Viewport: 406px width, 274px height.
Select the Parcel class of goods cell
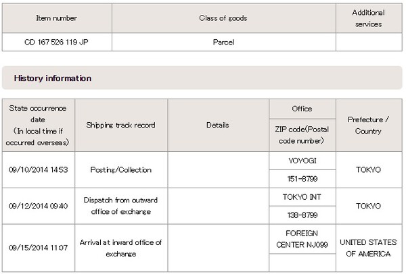click(224, 41)
